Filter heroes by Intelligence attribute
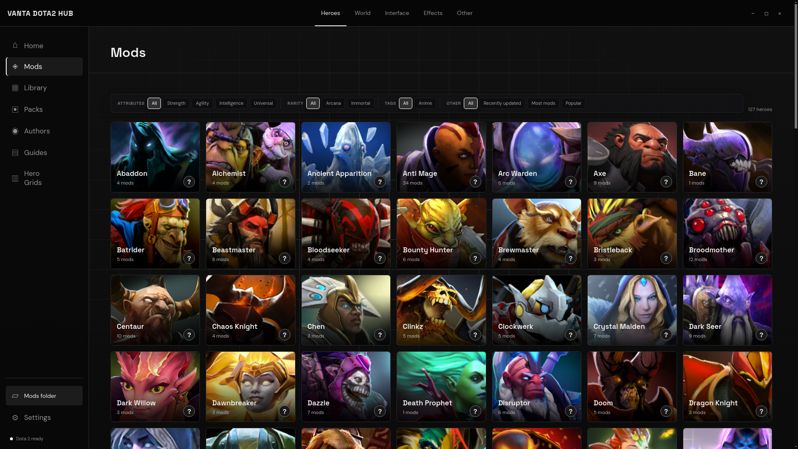The height and width of the screenshot is (449, 798). coord(231,103)
